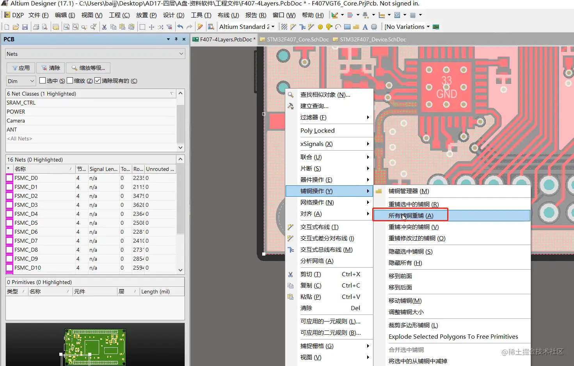
Task: Check the box beside FSMC_D9
Action: pyautogui.click(x=9, y=259)
